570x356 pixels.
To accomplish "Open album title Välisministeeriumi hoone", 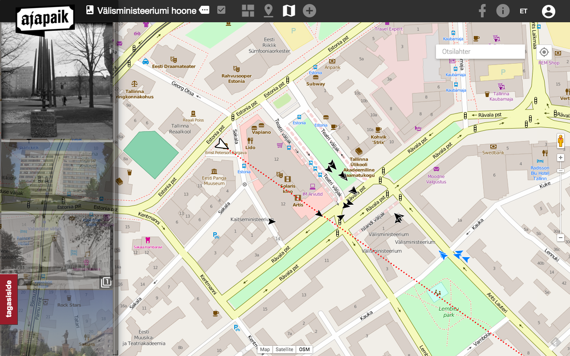I will coord(147,10).
